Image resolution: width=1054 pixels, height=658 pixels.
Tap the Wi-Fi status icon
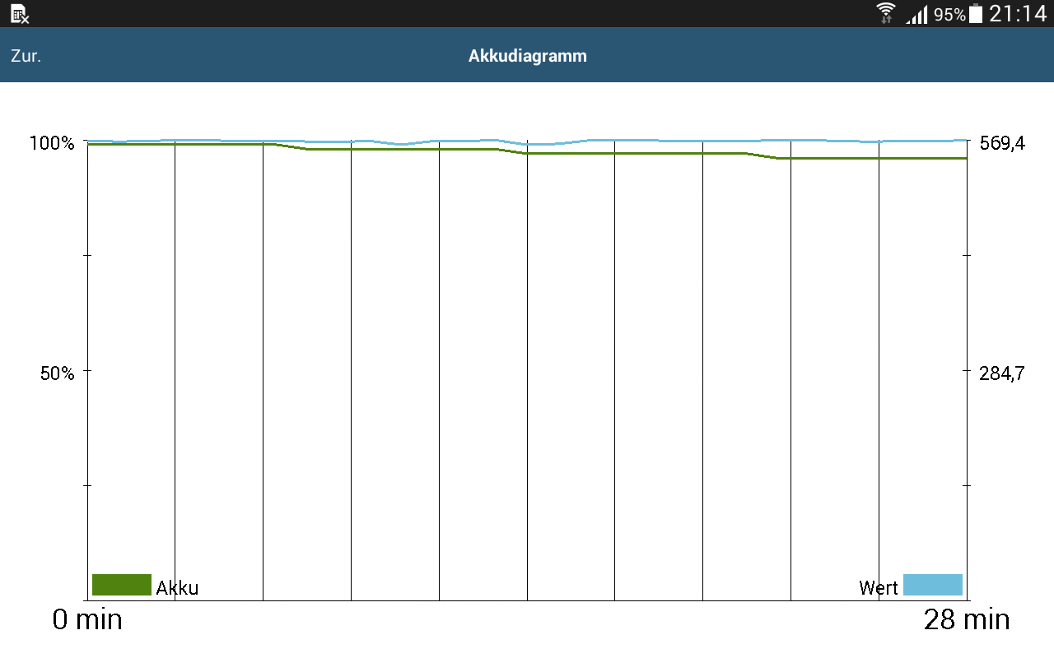click(x=886, y=13)
